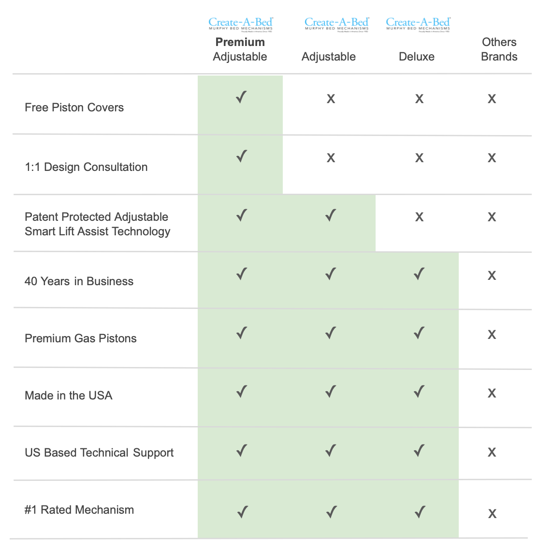Click the Create-A-Bed logo above Premium Adjustable
The width and height of the screenshot is (553, 551).
[241, 24]
